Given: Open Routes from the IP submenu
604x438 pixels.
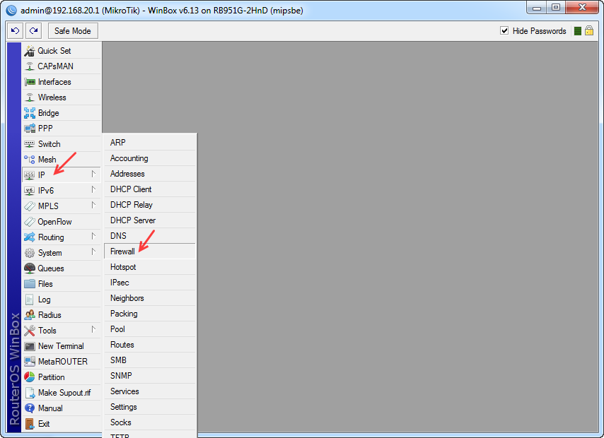Looking at the screenshot, I should click(x=150, y=345).
